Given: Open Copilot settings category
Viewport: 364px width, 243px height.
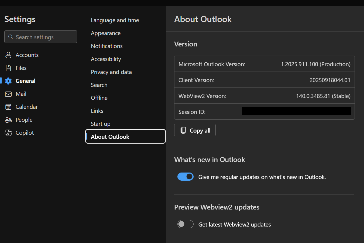Looking at the screenshot, I should click(x=25, y=133).
